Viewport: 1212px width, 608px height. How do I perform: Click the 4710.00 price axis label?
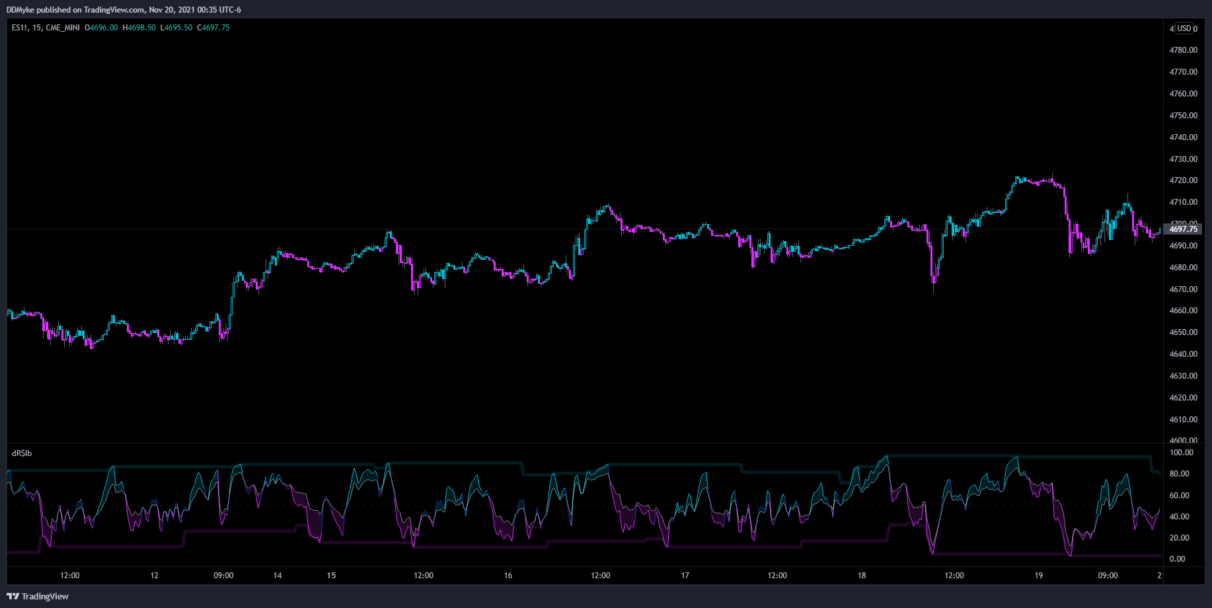pyautogui.click(x=1183, y=202)
